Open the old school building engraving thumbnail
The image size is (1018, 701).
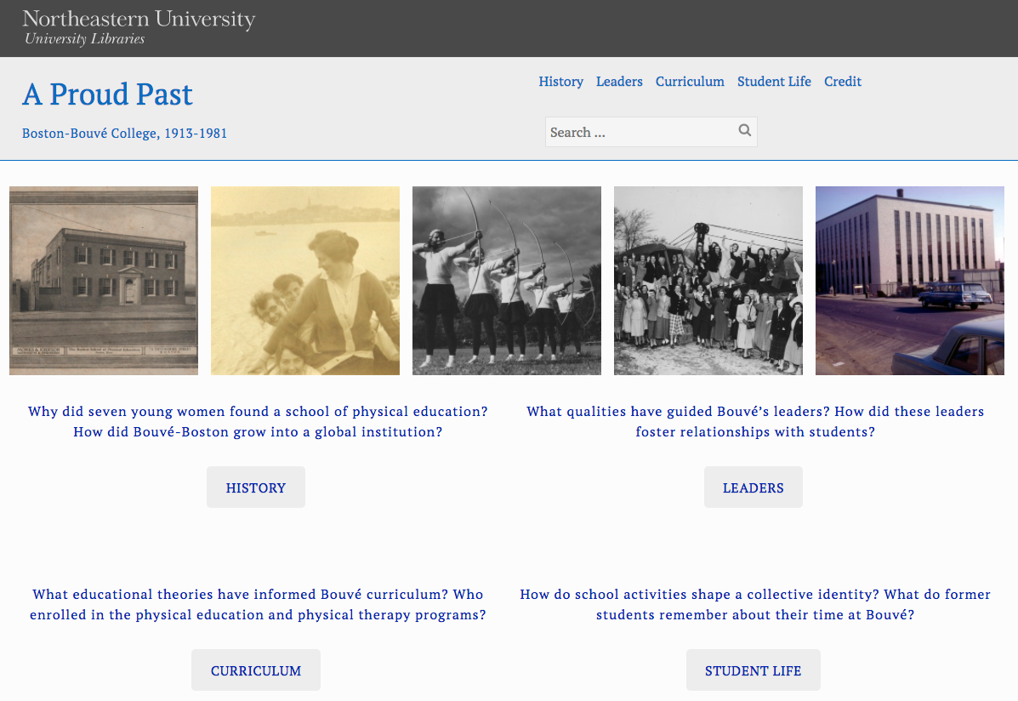104,281
